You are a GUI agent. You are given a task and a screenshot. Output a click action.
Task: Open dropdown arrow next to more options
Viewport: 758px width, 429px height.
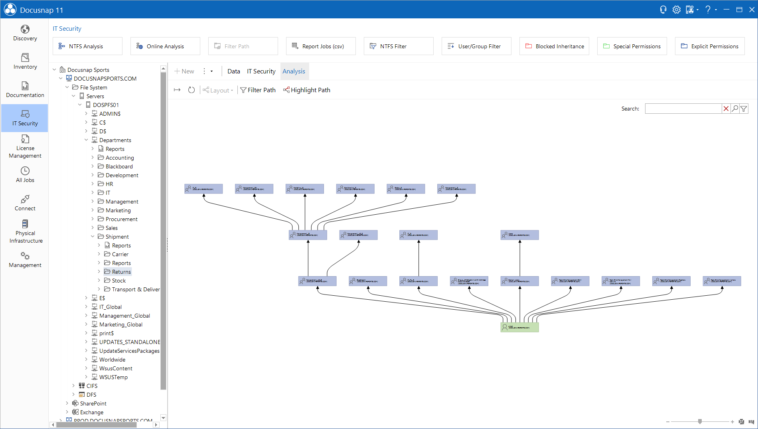click(x=212, y=71)
